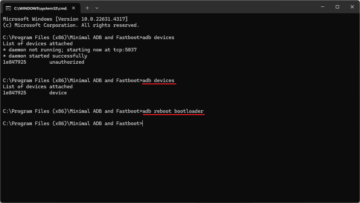This screenshot has height=203, width=360.
Task: Click the 'unauthorized' device status text
Action: pyautogui.click(x=67, y=62)
